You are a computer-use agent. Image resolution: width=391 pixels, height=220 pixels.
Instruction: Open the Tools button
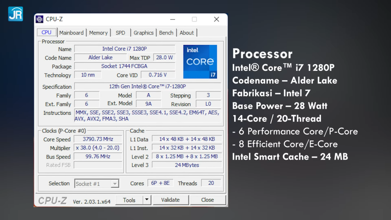coord(129,200)
